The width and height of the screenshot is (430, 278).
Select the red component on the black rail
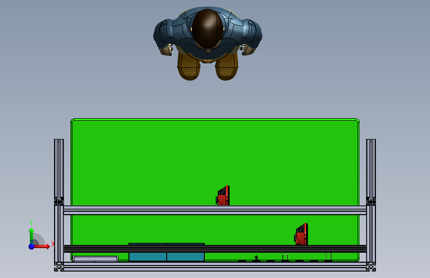(x=302, y=234)
